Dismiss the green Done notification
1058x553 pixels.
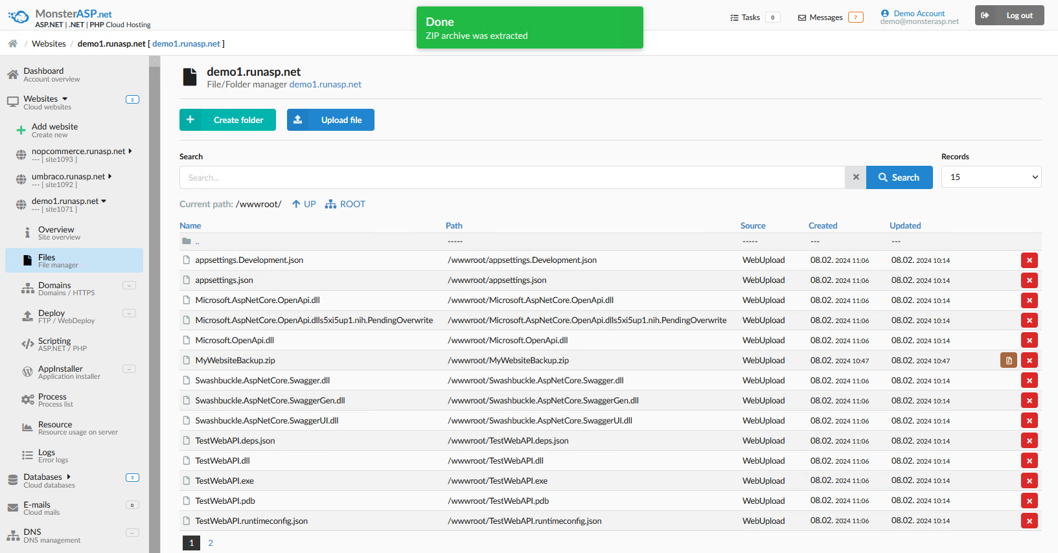click(530, 28)
